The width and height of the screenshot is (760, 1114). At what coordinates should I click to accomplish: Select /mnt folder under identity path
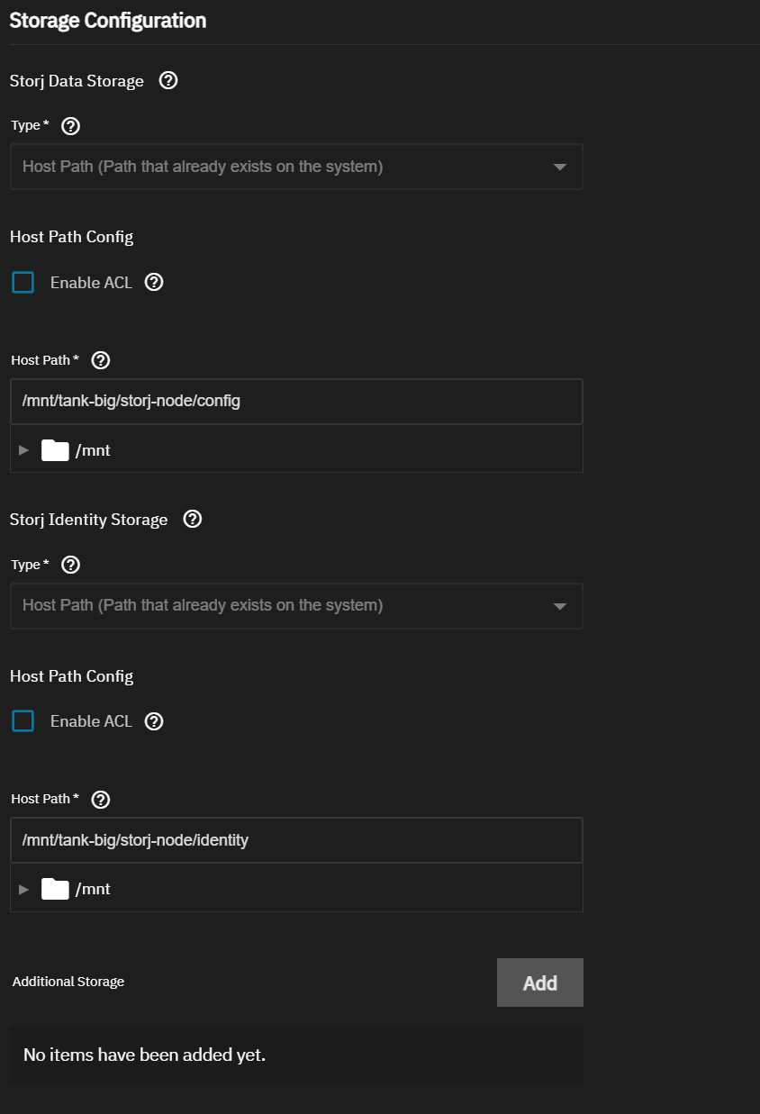tap(77, 889)
